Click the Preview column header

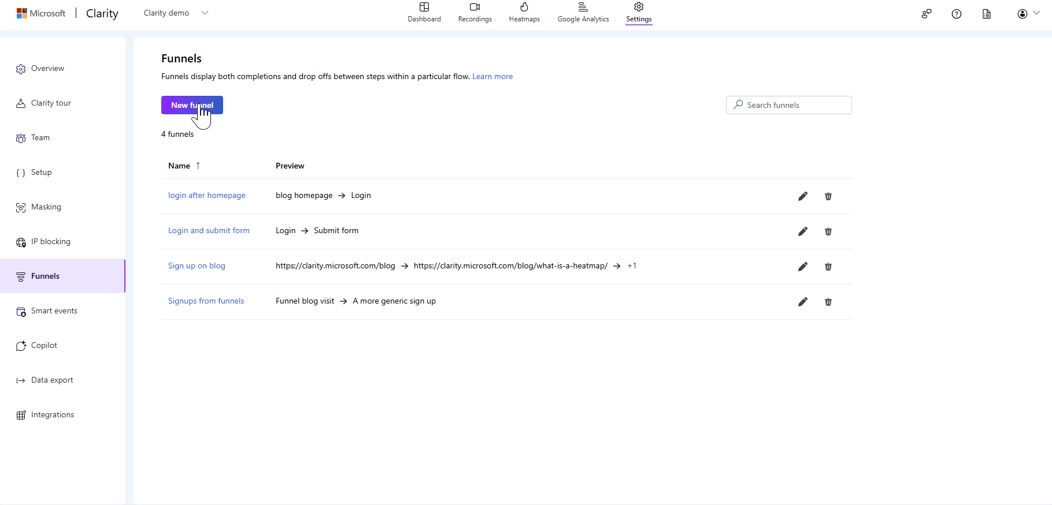pos(290,166)
